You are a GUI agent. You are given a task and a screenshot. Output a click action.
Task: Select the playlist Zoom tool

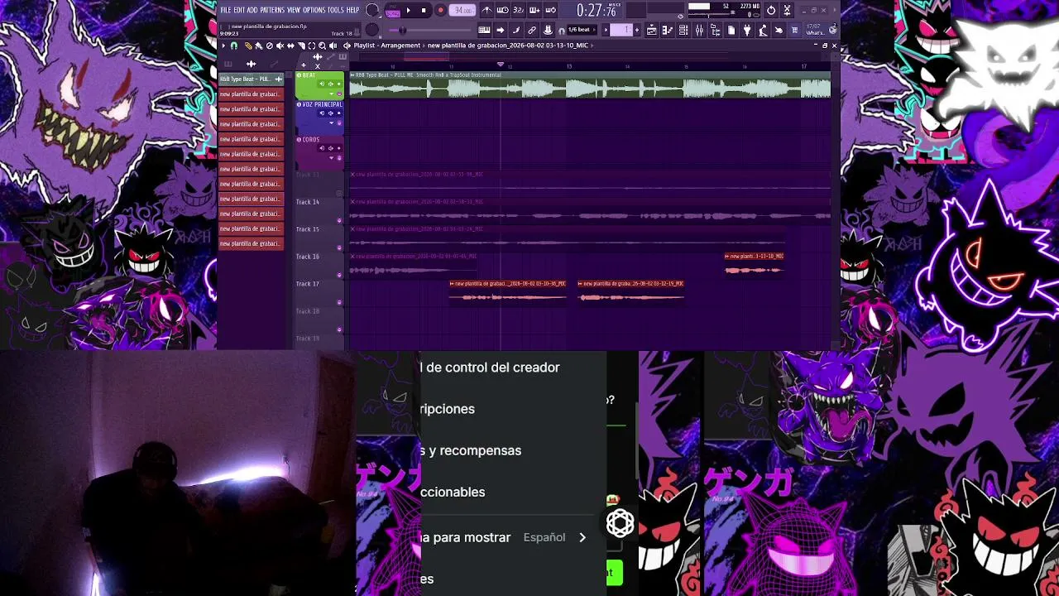click(322, 46)
